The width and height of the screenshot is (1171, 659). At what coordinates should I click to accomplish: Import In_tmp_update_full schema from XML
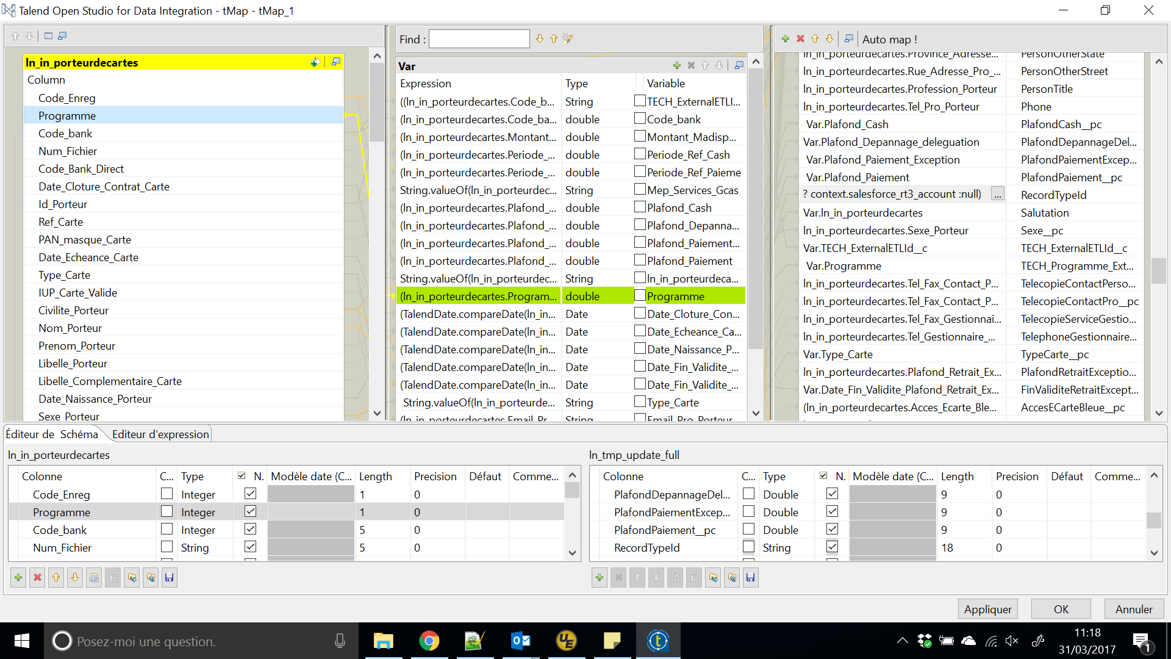pyautogui.click(x=713, y=577)
